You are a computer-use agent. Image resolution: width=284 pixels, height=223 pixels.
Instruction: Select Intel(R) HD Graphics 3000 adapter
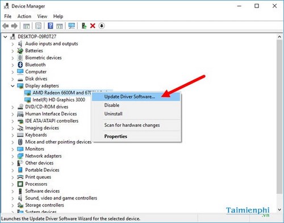59,100
